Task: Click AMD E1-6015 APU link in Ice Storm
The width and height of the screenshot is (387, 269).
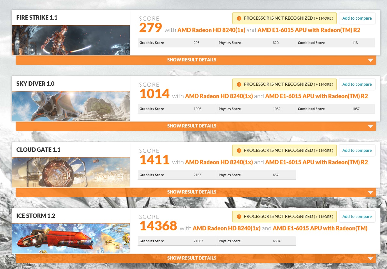Action: coord(320,228)
